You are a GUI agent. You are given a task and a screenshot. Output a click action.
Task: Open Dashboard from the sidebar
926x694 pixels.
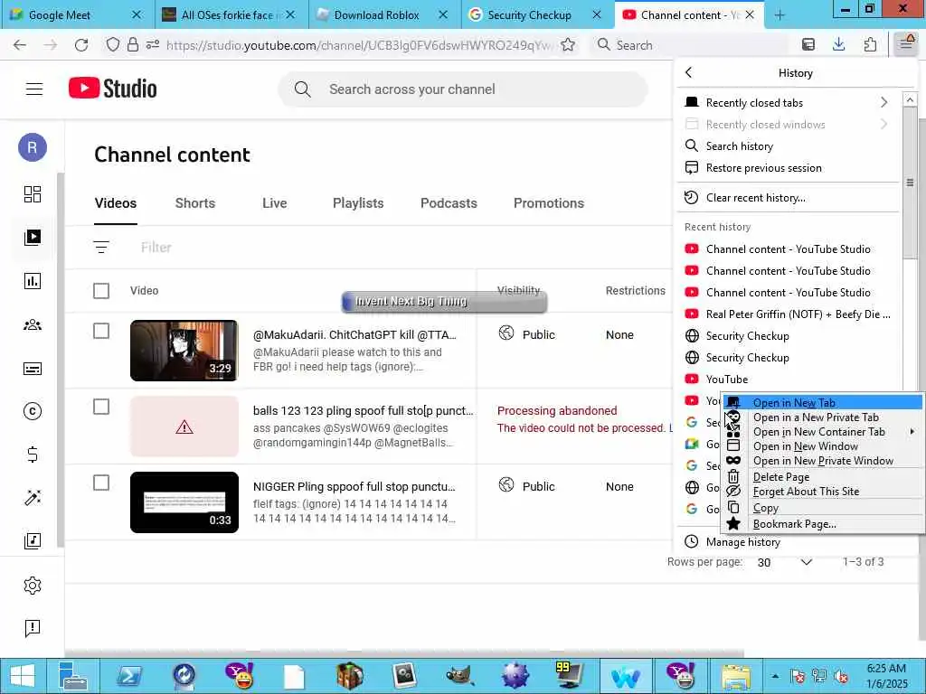[33, 194]
